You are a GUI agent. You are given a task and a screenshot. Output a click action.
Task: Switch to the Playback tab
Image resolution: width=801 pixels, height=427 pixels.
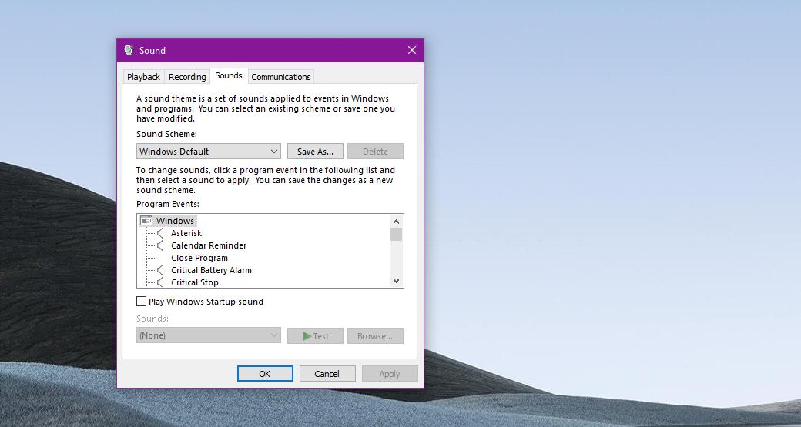[x=143, y=77]
